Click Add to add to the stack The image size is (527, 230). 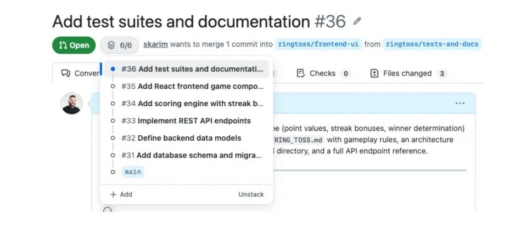click(x=121, y=194)
